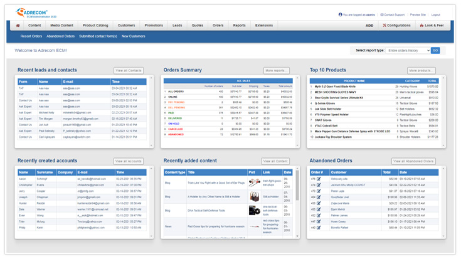Edit abandoned order 476
This screenshot has height=259, width=461.
tap(319, 179)
